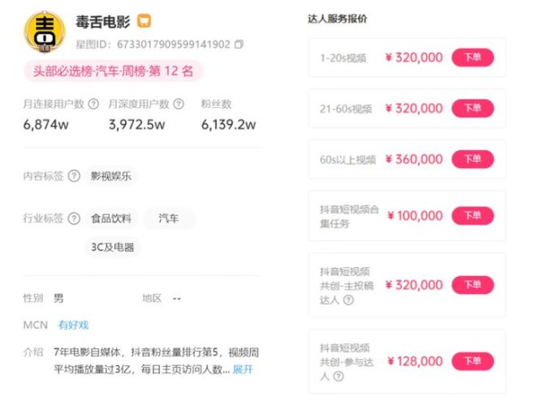Copy the 星图ID number icon
Image resolution: width=536 pixels, height=402 pixels.
click(x=239, y=45)
